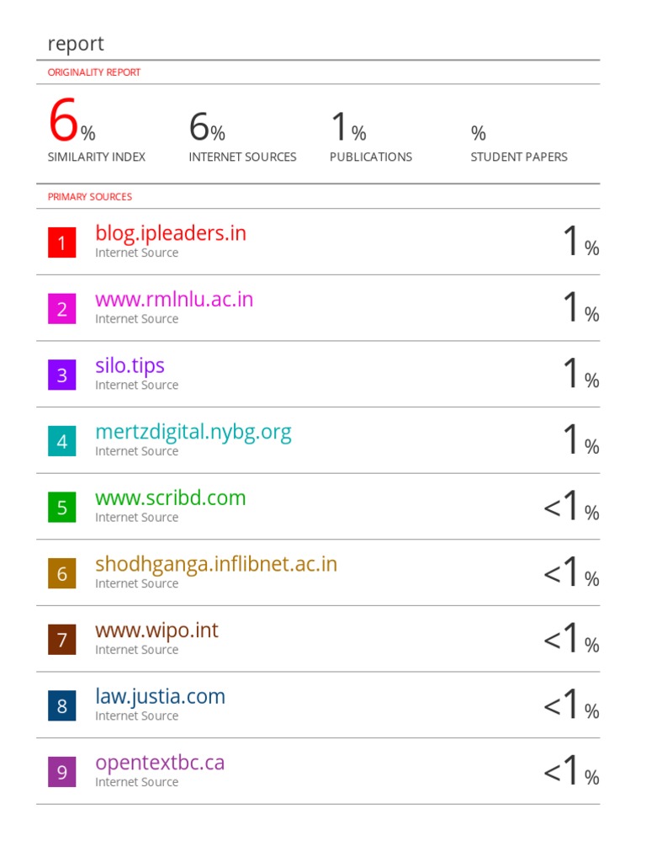This screenshot has width=646, height=862.
Task: Click the magenta number 2 source badge
Action: click(61, 309)
